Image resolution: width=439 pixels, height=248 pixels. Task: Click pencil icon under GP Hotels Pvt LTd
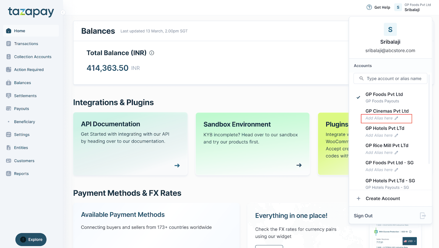396,135
